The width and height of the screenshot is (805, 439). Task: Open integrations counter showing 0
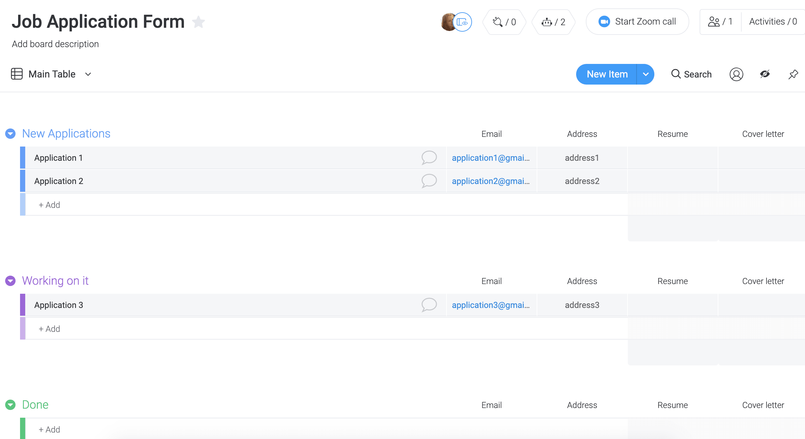coord(504,22)
